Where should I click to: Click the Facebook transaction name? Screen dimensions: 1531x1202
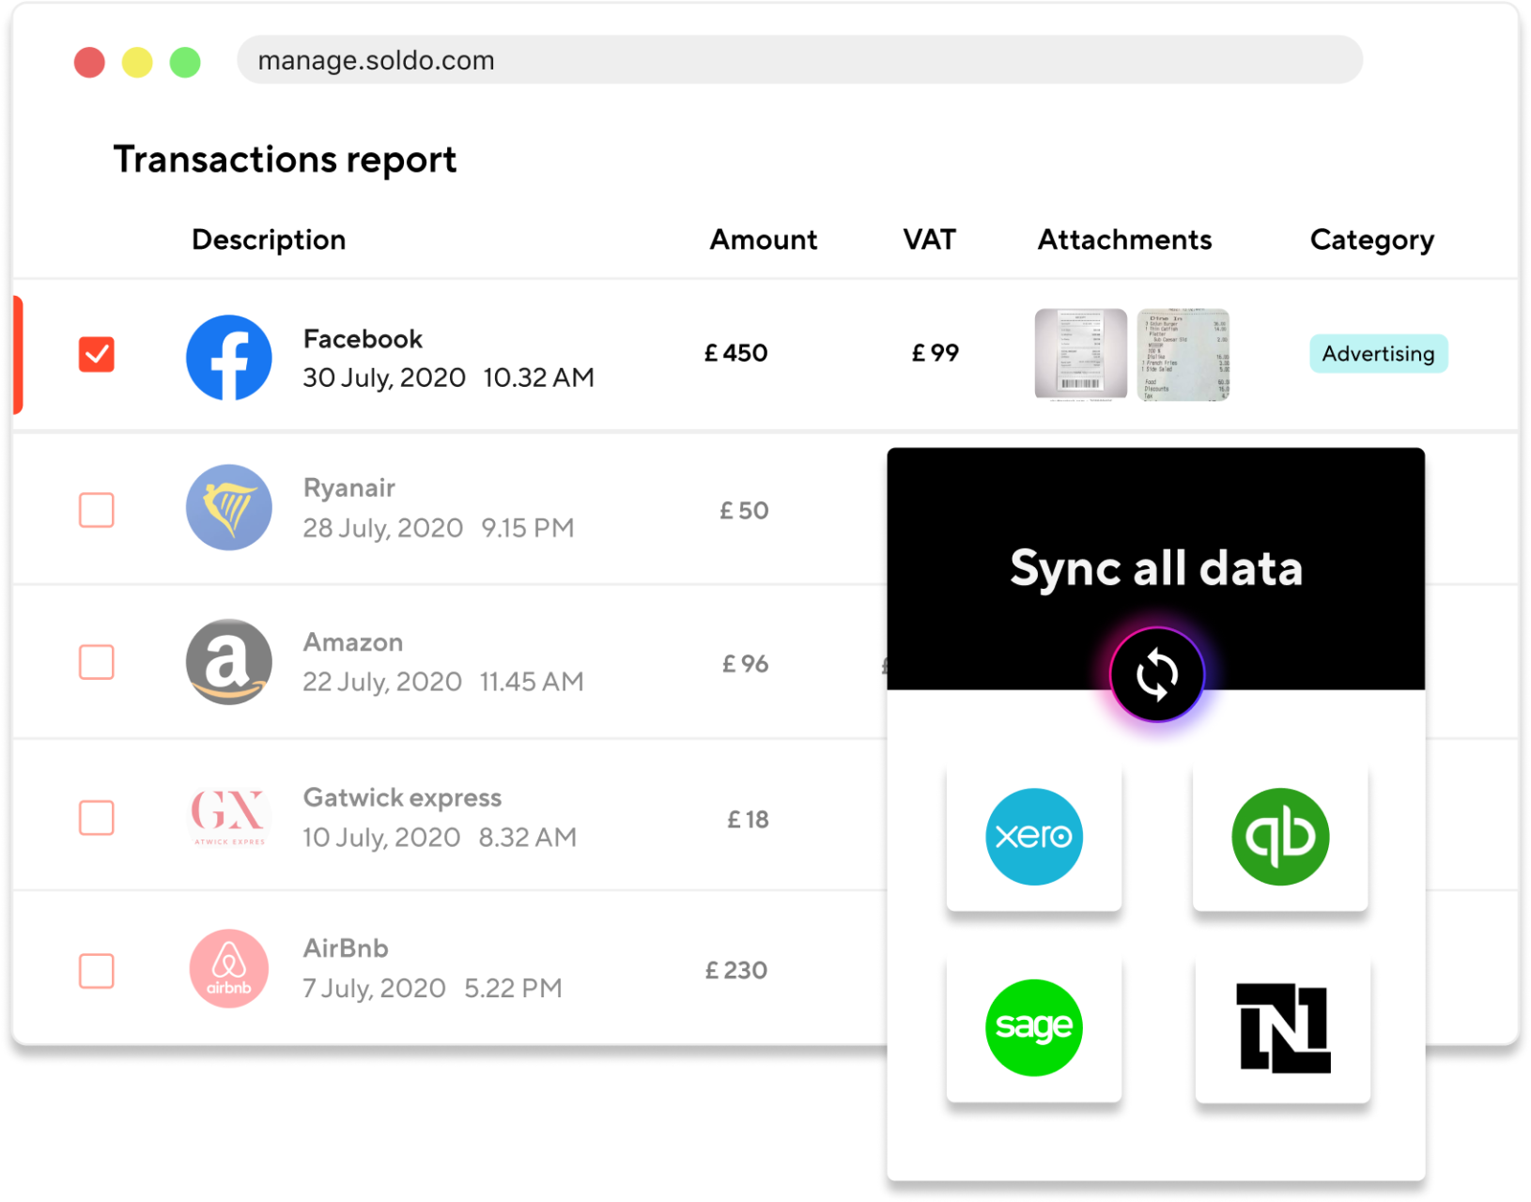tap(363, 339)
